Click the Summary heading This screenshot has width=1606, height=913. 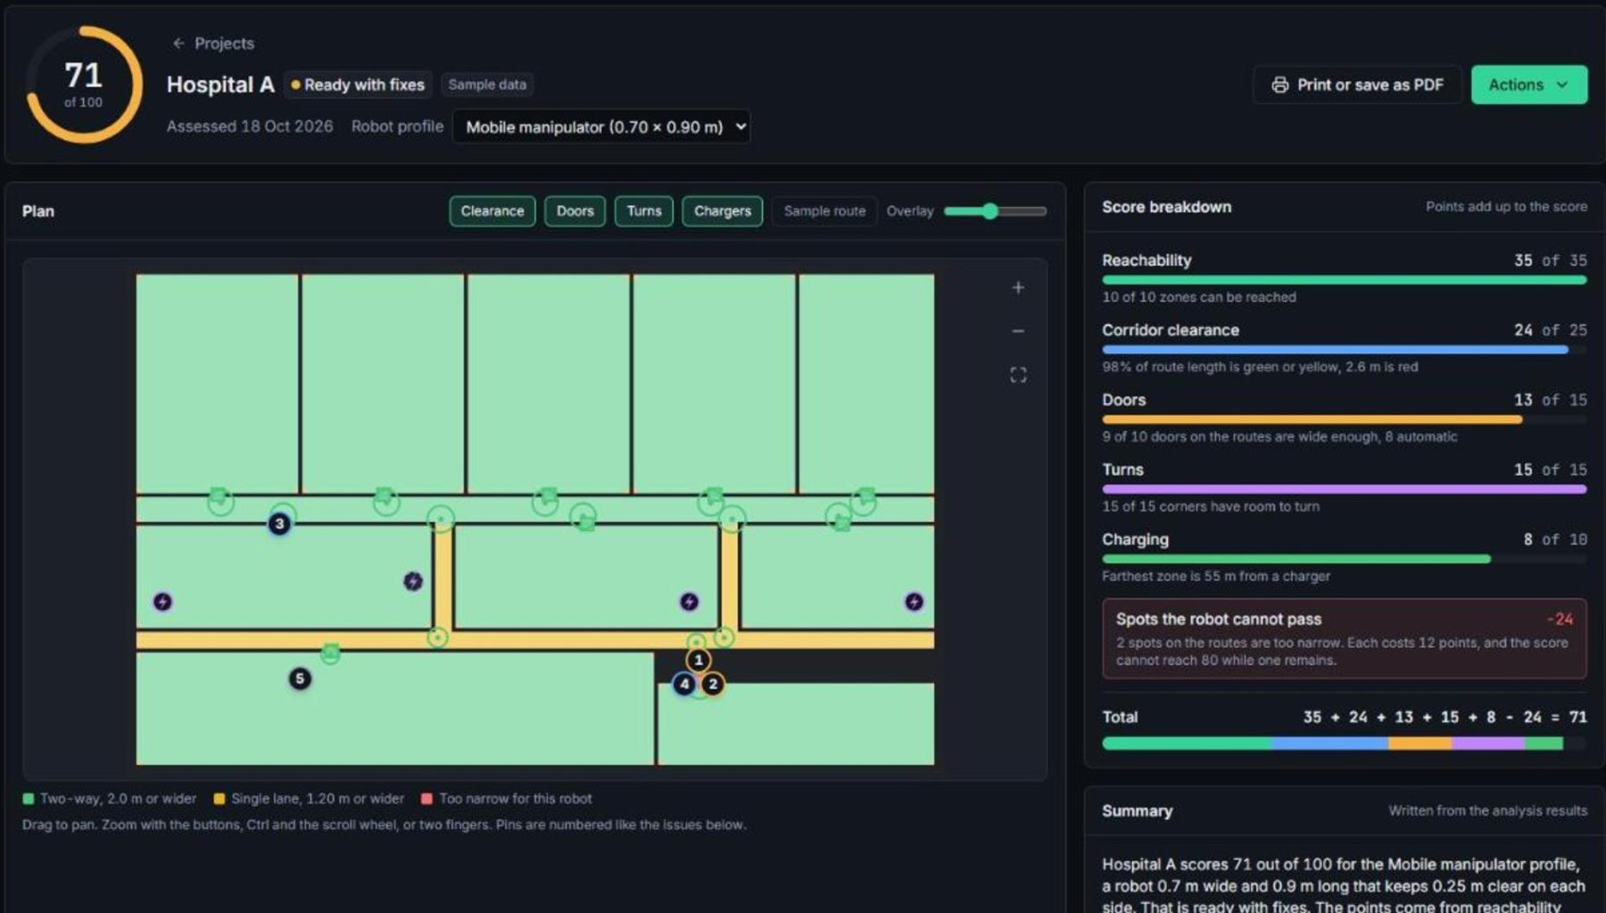point(1137,811)
